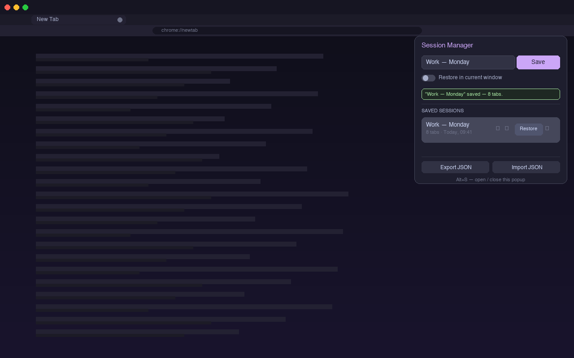Click the 'Session Manager' heading
Image resolution: width=574 pixels, height=358 pixels.
(447, 45)
